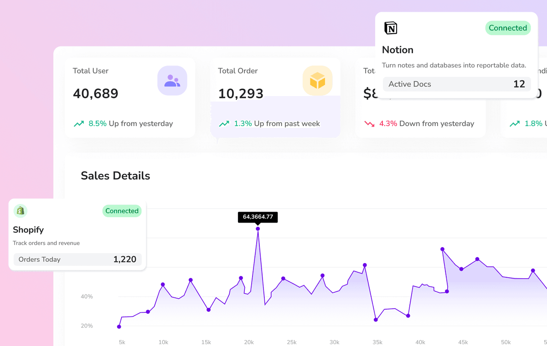Click the 20k x-axis label
This screenshot has width=547, height=346.
(x=249, y=342)
